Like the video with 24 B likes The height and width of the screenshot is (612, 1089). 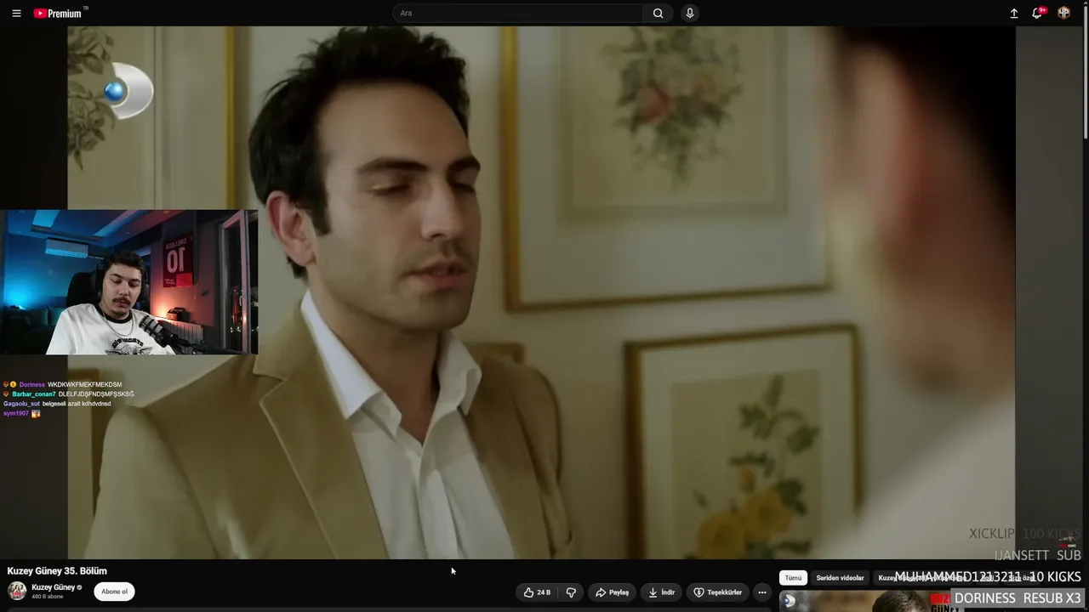coord(538,592)
